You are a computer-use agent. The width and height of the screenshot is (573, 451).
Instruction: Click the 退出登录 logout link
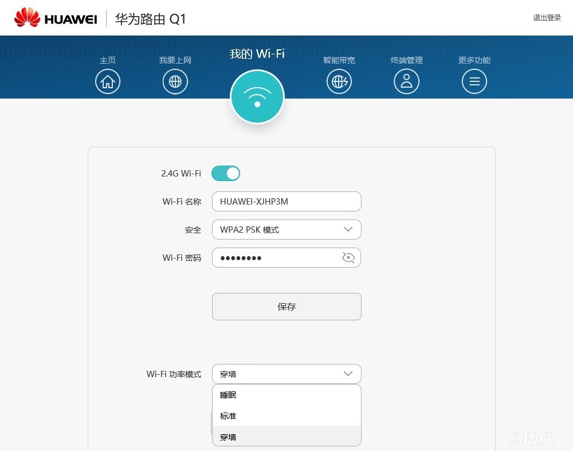547,18
